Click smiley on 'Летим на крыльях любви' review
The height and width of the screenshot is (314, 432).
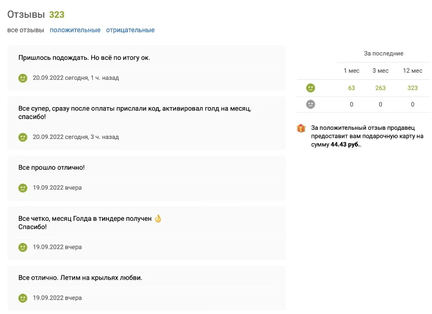pos(23,298)
